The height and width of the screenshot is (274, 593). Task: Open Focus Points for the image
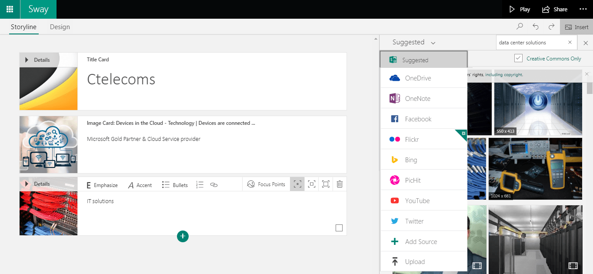pyautogui.click(x=266, y=184)
